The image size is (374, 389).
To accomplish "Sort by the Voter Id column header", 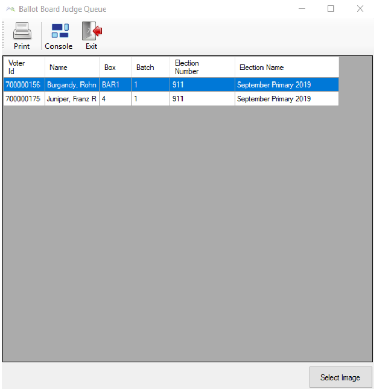I will tap(24, 67).
